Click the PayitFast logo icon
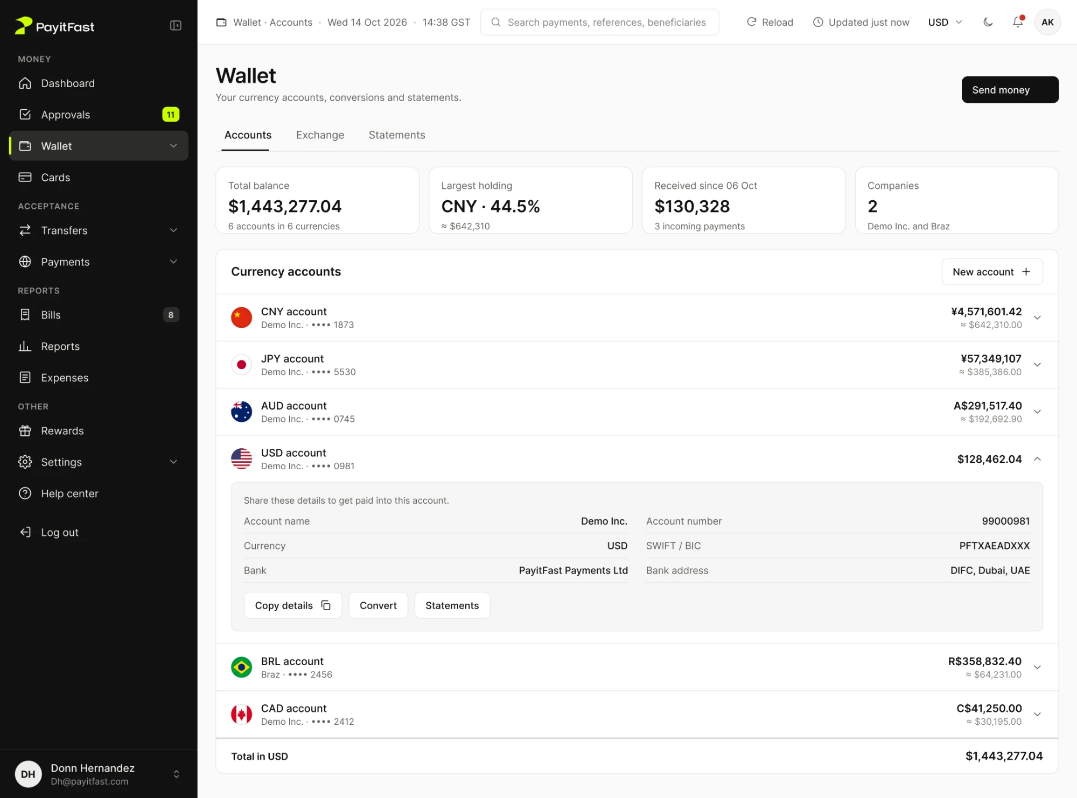1077x798 pixels. pyautogui.click(x=23, y=25)
